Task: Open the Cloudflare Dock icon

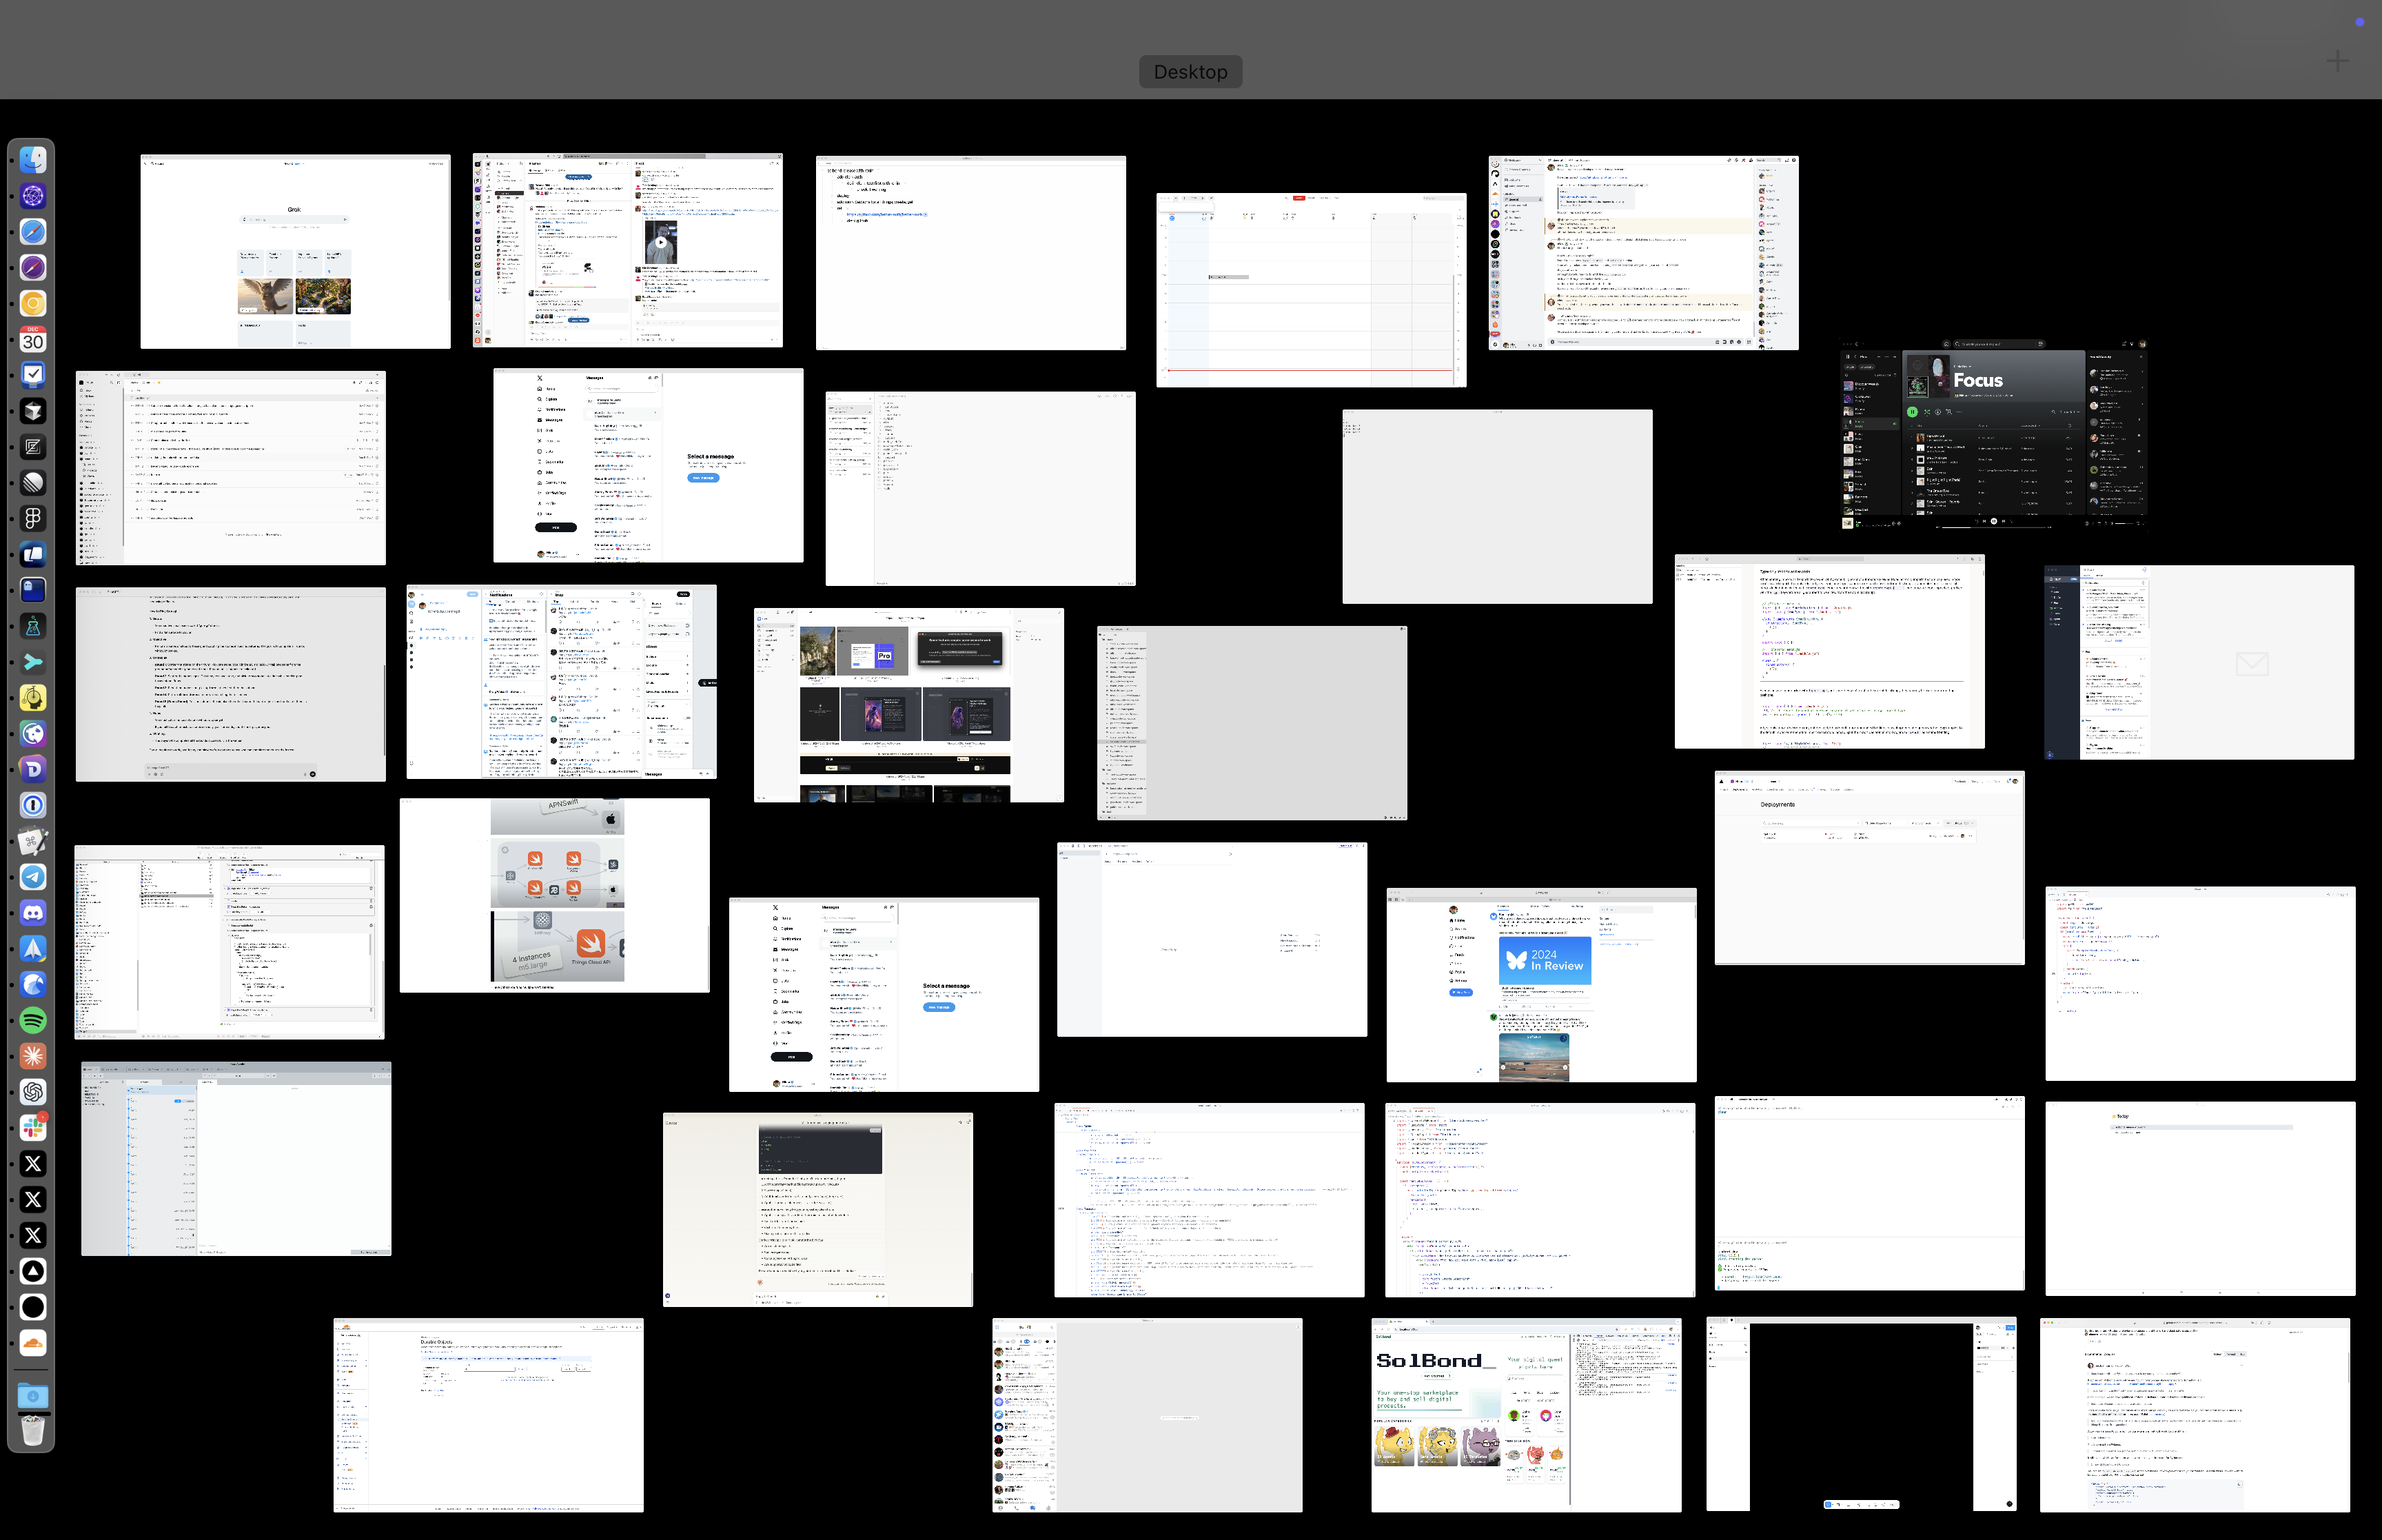Action: click(x=33, y=1343)
